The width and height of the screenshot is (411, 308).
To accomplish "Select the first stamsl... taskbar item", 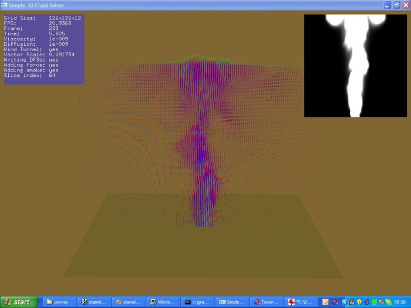I will [x=93, y=302].
